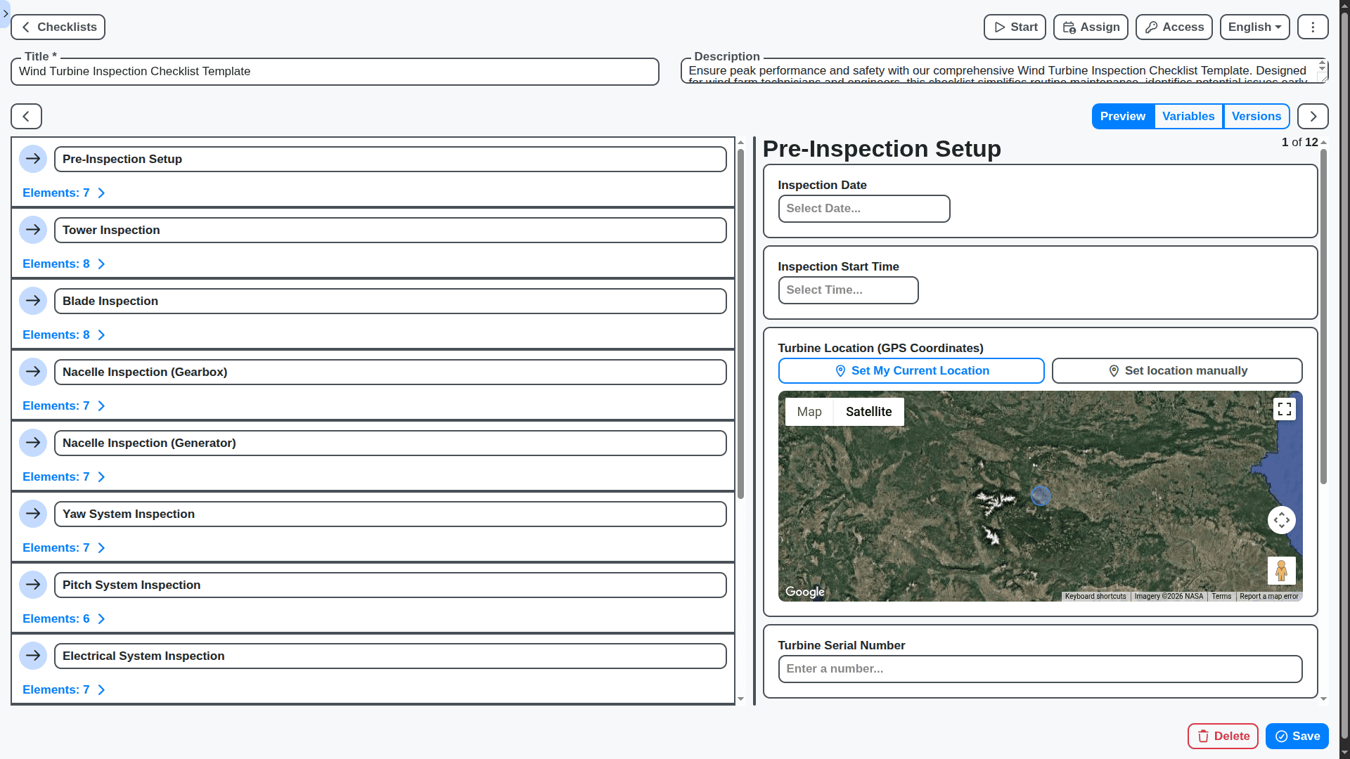The width and height of the screenshot is (1350, 759).
Task: Open the Pre-Inspection Setup section arrow
Action: (33, 159)
